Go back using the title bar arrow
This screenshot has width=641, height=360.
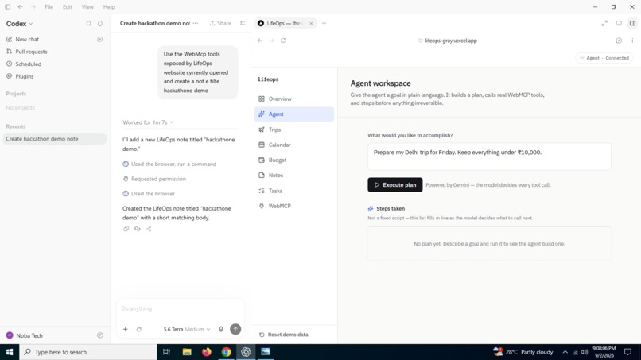(20, 7)
